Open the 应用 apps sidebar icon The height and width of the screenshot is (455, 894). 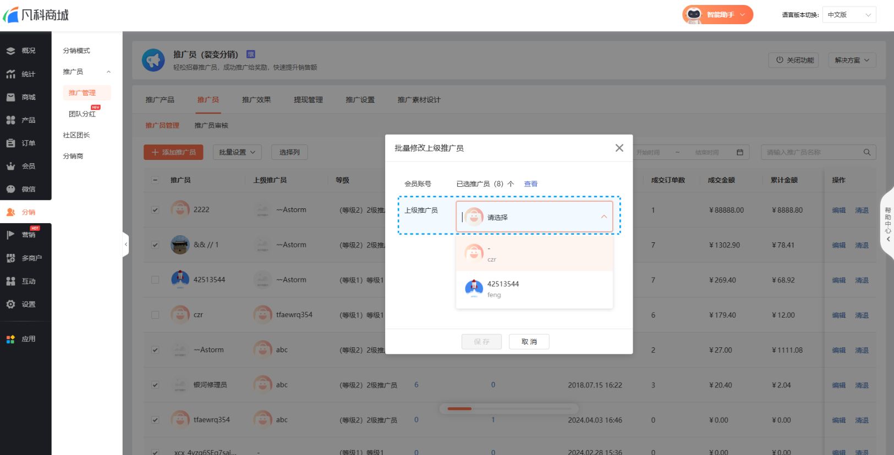click(10, 339)
